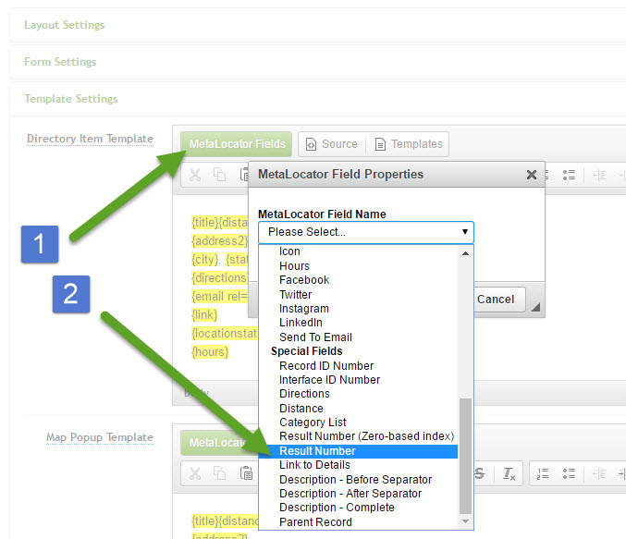Click the dialog resize grip handle
This screenshot has height=539, width=626.
(535, 308)
